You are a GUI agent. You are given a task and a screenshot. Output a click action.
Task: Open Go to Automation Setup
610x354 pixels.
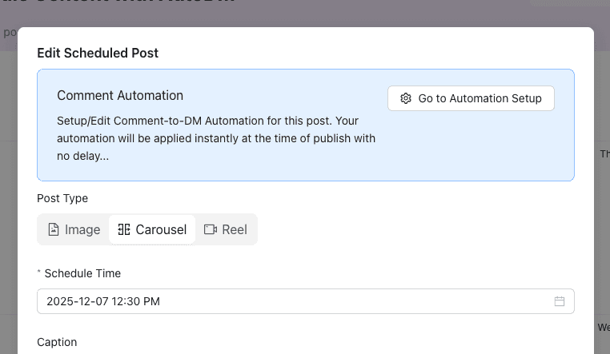[471, 98]
